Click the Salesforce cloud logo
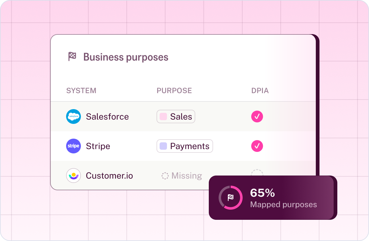The image size is (369, 241). tap(73, 117)
